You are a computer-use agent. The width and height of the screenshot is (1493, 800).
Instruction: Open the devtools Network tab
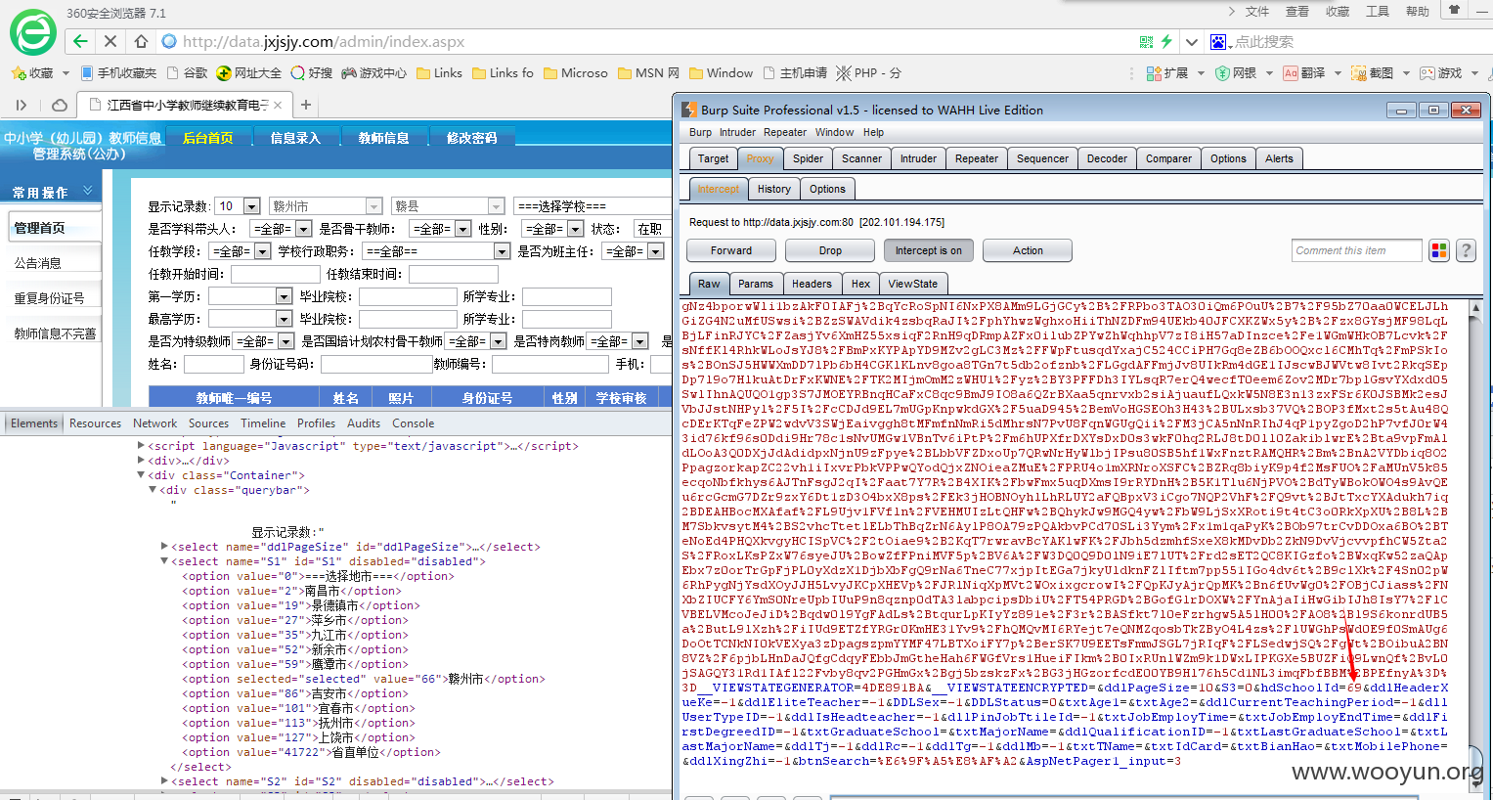pos(155,423)
